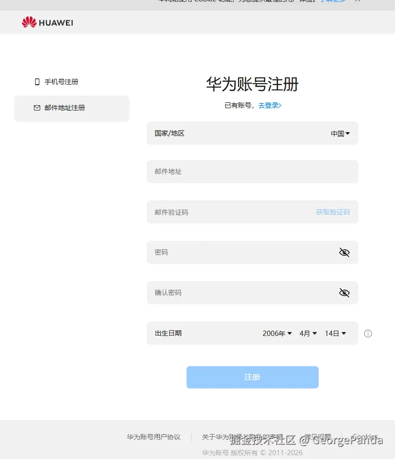
Task: Show the password with the eye toggle
Action: [344, 252]
